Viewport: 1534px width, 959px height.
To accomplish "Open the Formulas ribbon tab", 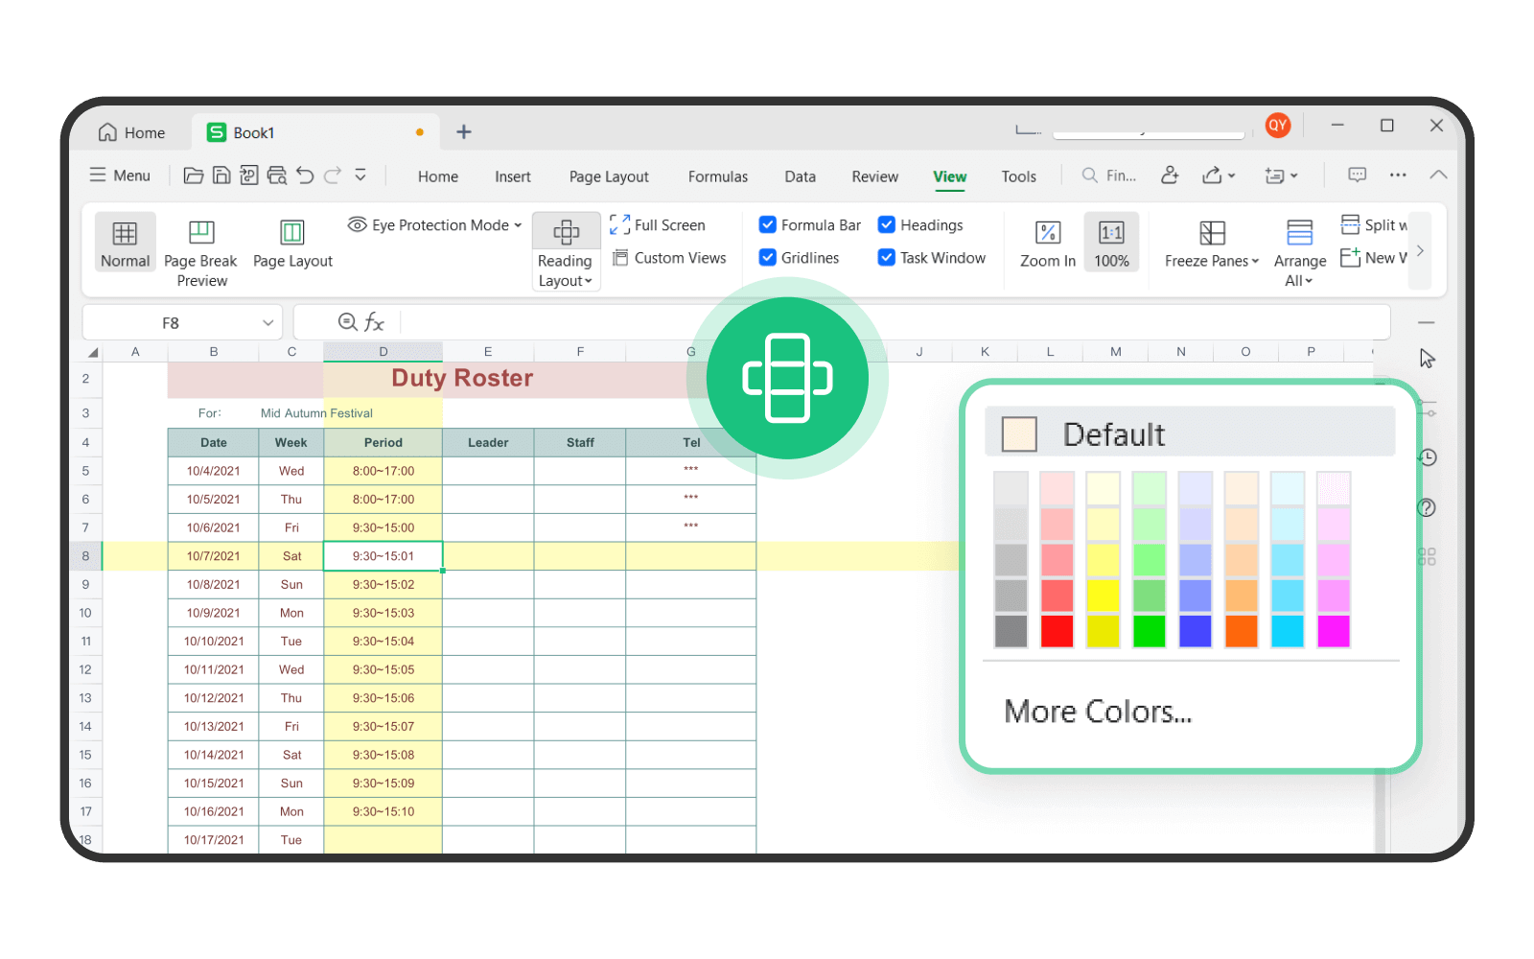I will click(717, 176).
